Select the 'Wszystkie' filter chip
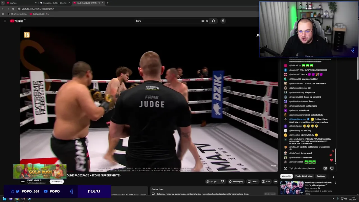The image size is (359, 202). pyautogui.click(x=286, y=176)
